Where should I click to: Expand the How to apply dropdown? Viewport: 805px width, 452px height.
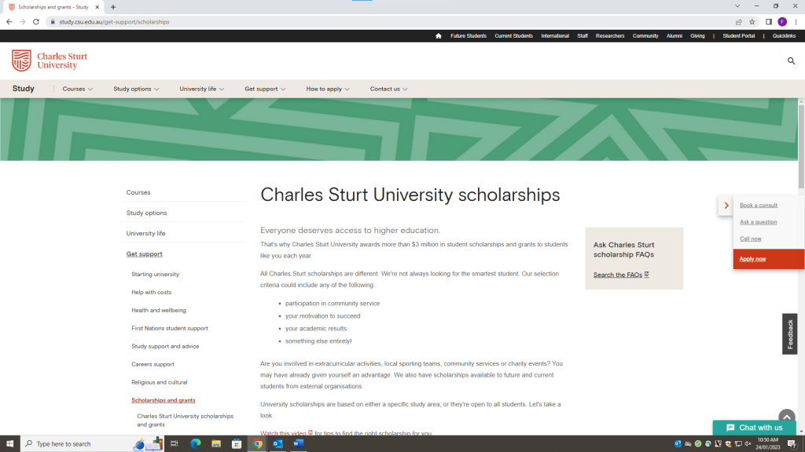(x=328, y=89)
